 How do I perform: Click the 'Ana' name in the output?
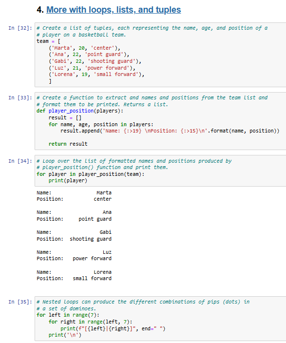pos(107,212)
